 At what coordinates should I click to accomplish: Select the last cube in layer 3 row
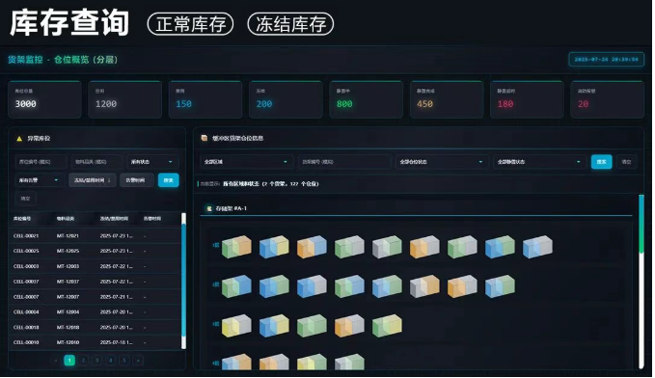tap(387, 326)
